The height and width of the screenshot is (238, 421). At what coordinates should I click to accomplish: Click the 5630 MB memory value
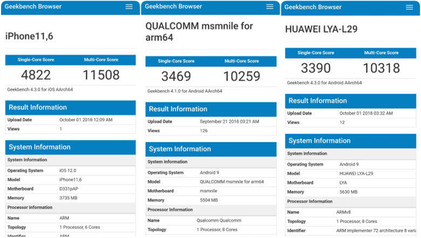pos(348,192)
